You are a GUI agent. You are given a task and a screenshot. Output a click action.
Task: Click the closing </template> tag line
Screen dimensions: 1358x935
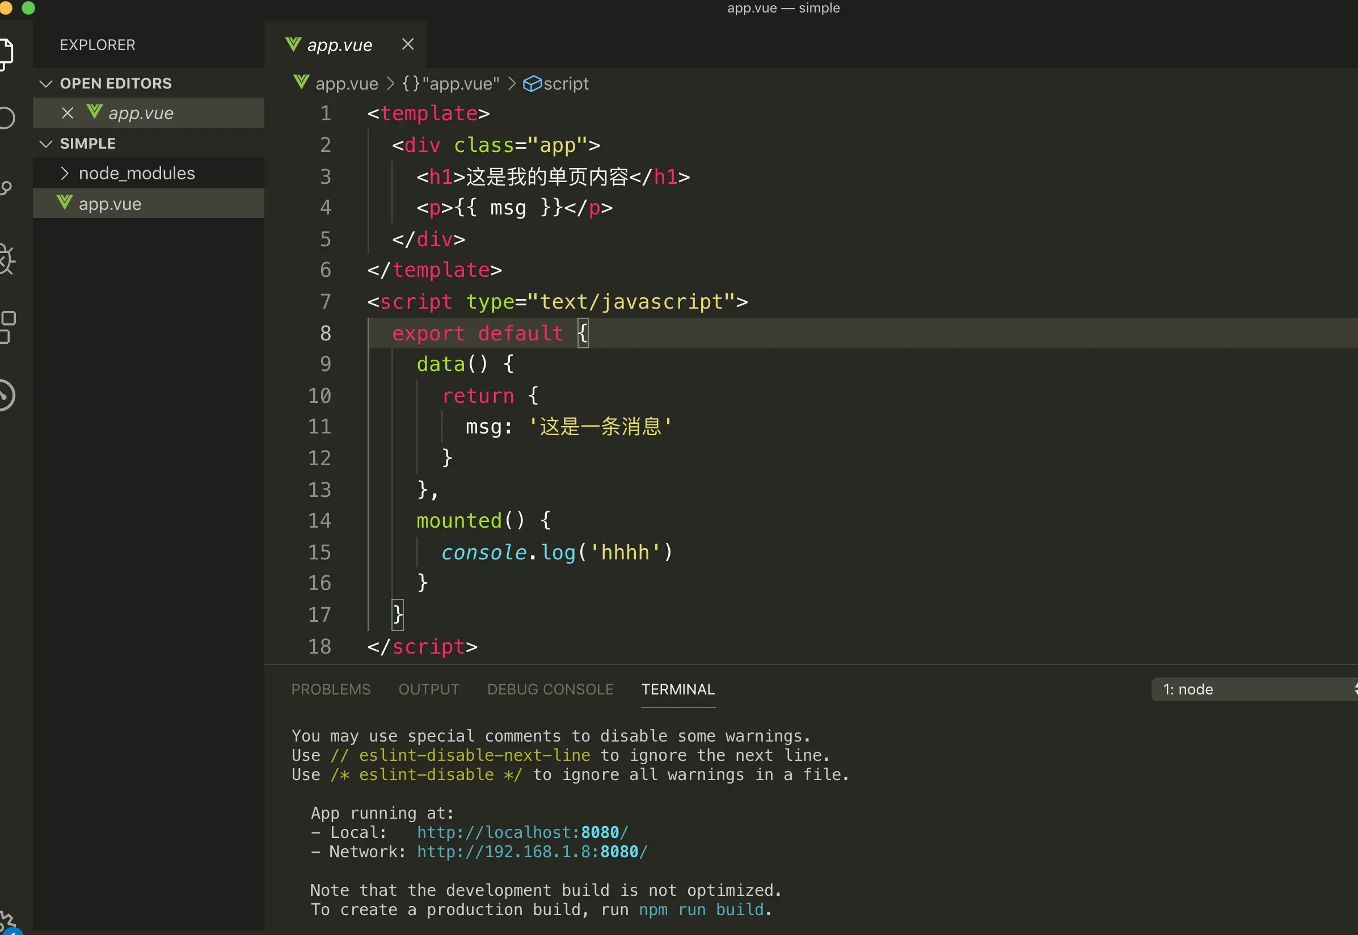click(x=435, y=270)
